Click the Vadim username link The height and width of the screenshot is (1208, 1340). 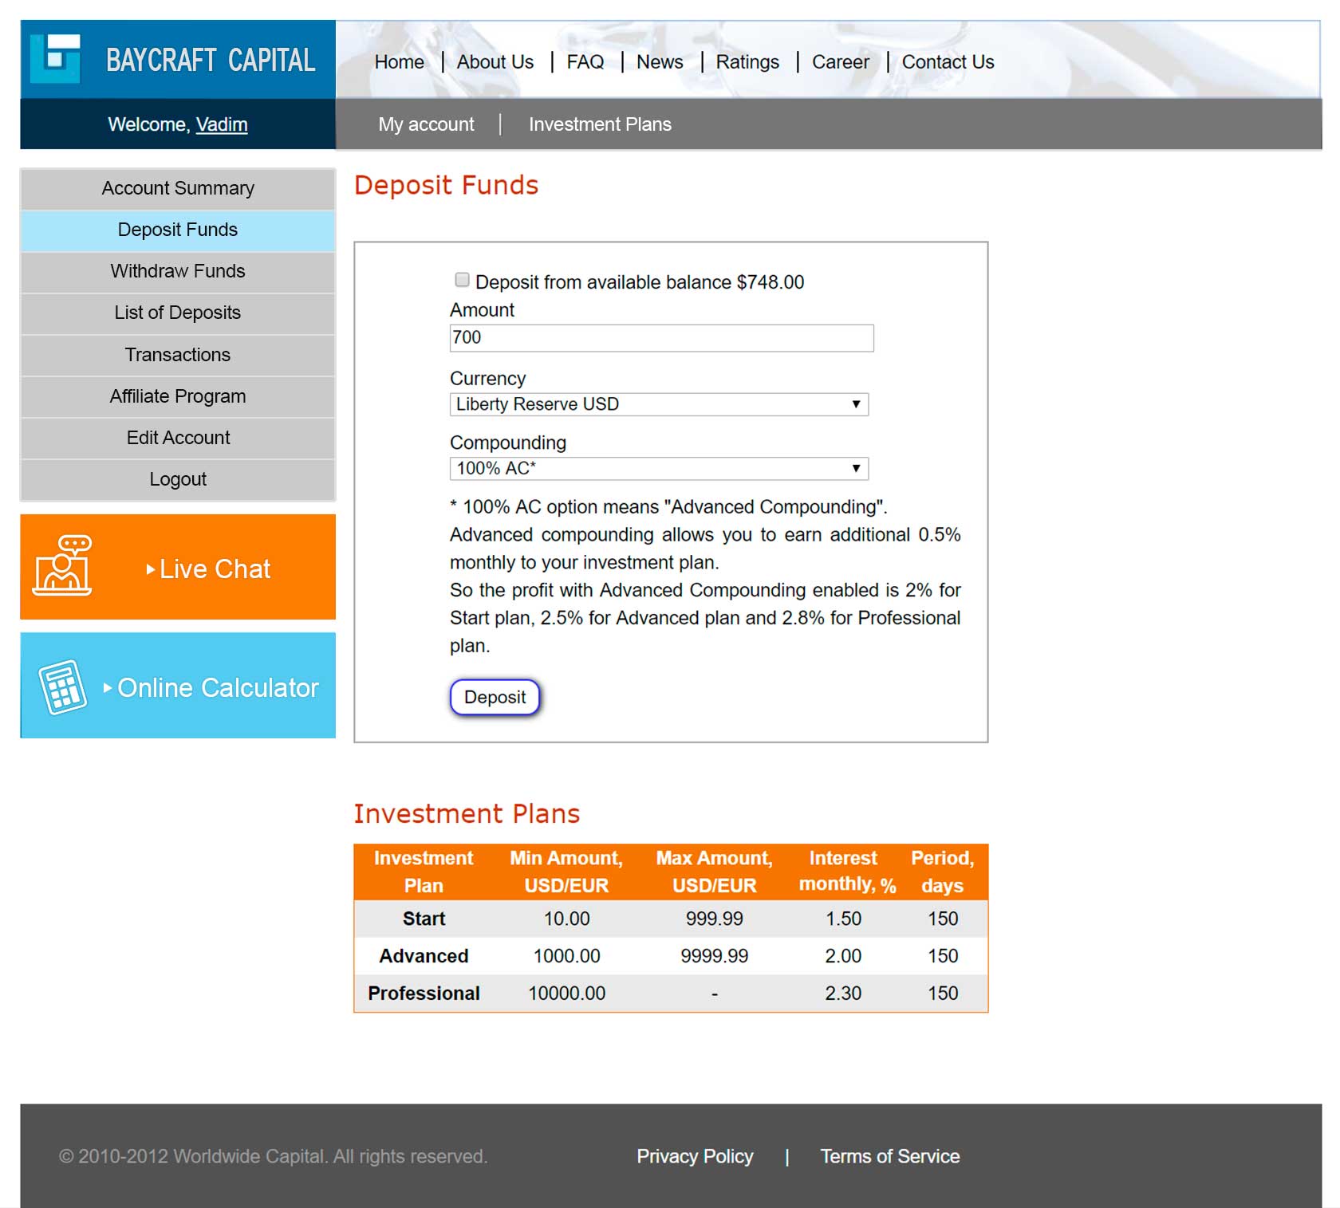[222, 124]
